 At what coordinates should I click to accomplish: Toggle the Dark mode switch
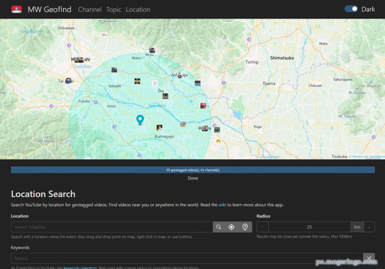[351, 9]
